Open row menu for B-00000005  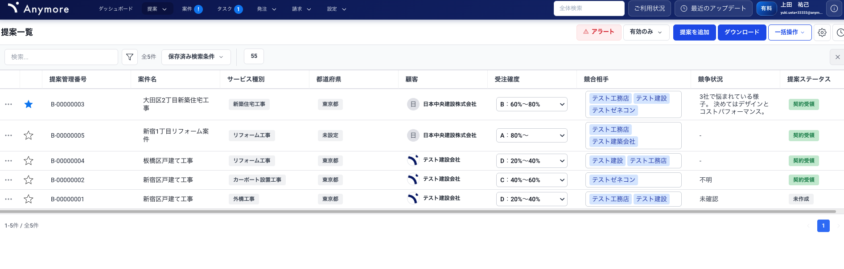click(x=8, y=135)
